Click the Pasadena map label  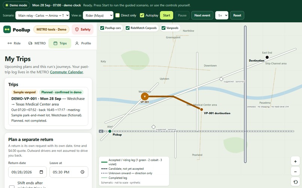point(265,103)
